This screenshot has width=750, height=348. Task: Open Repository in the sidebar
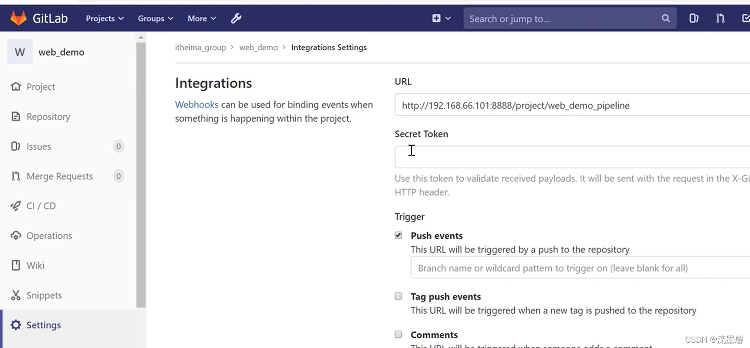(48, 116)
